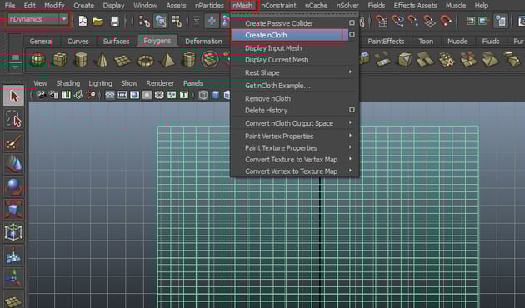
Task: Click the Open Scene folder icon
Action: coord(97,22)
